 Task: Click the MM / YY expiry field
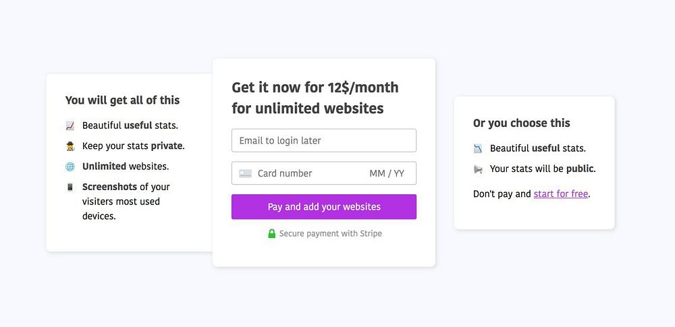click(387, 173)
